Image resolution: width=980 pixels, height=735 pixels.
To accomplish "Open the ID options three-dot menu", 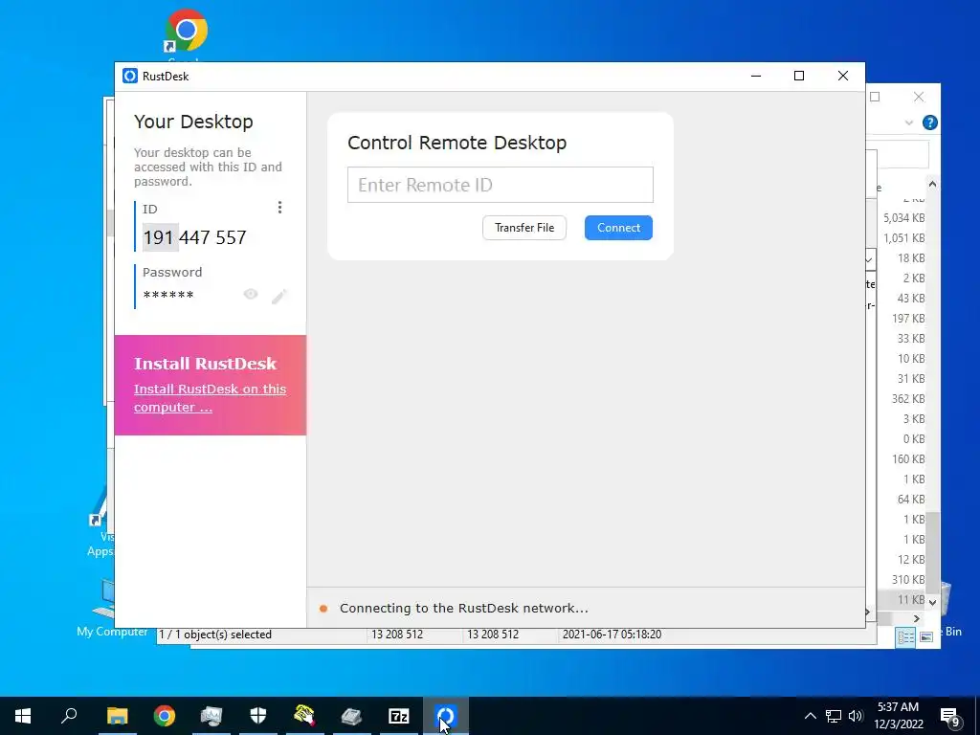I will pyautogui.click(x=279, y=208).
